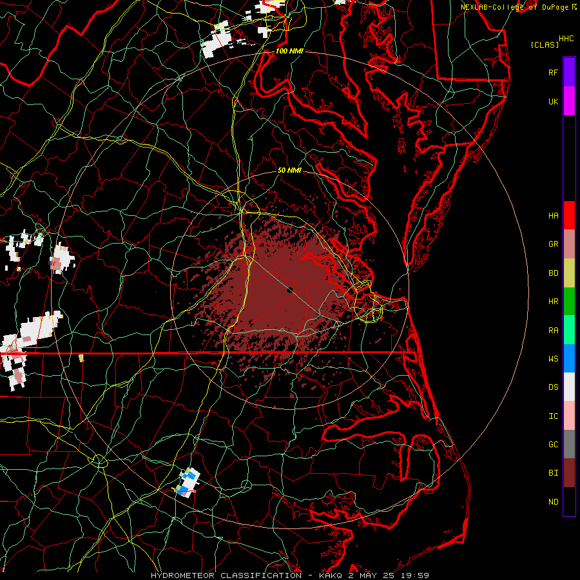Click the BI legend label

click(x=553, y=473)
